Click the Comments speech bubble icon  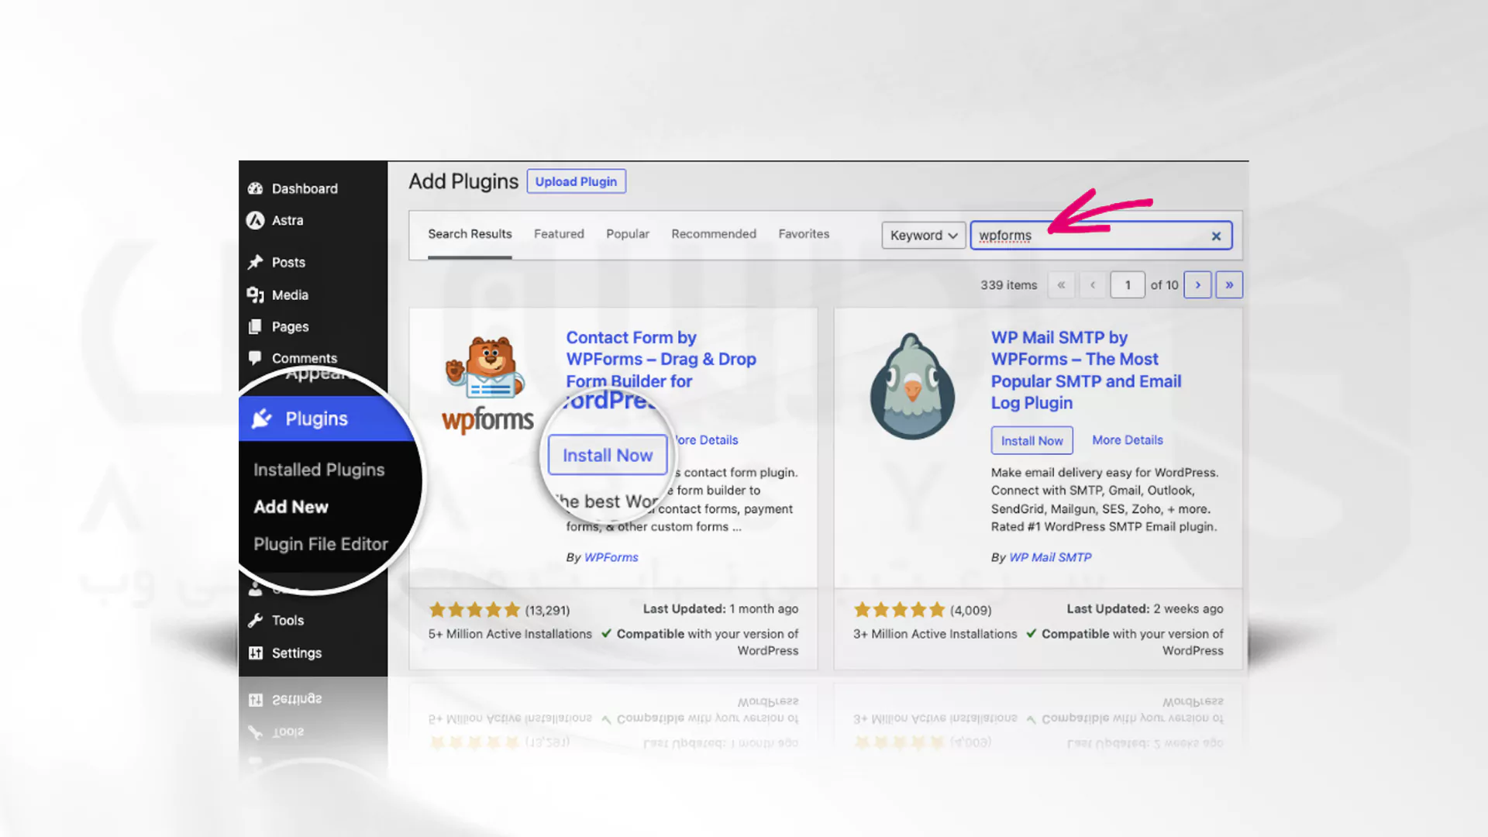coord(255,357)
